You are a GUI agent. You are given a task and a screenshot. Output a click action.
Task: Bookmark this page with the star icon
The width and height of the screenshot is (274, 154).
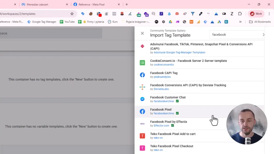(72, 14)
